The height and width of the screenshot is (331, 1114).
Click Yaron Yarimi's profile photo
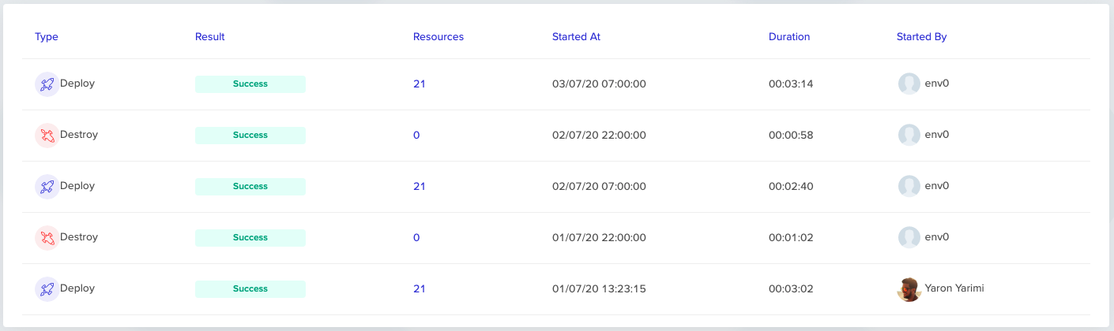pyautogui.click(x=909, y=289)
